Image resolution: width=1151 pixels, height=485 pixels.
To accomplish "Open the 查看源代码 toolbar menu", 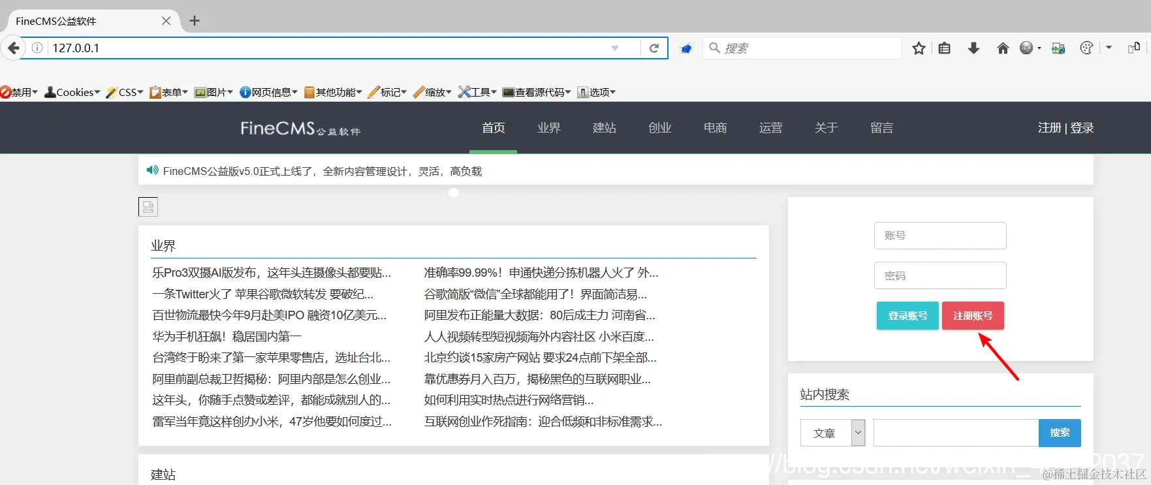I will click(537, 92).
